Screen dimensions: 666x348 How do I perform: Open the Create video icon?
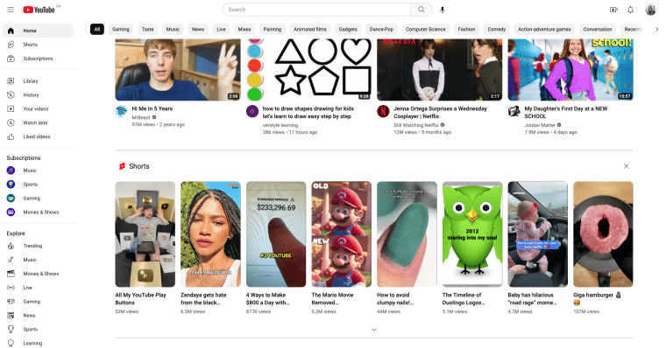click(613, 10)
